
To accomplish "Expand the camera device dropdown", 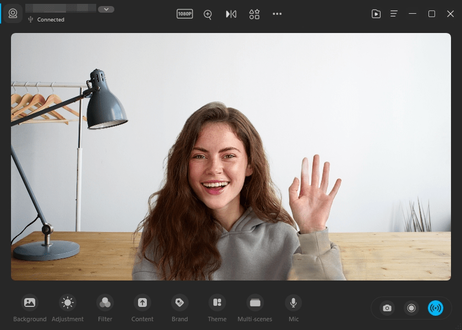I will (x=106, y=9).
